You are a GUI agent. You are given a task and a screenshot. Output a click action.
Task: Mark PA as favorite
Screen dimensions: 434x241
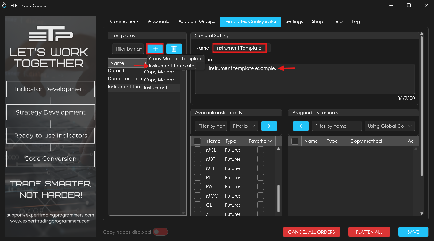pos(260,187)
